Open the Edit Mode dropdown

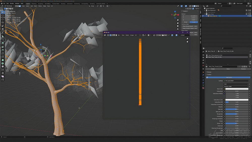(10, 6)
